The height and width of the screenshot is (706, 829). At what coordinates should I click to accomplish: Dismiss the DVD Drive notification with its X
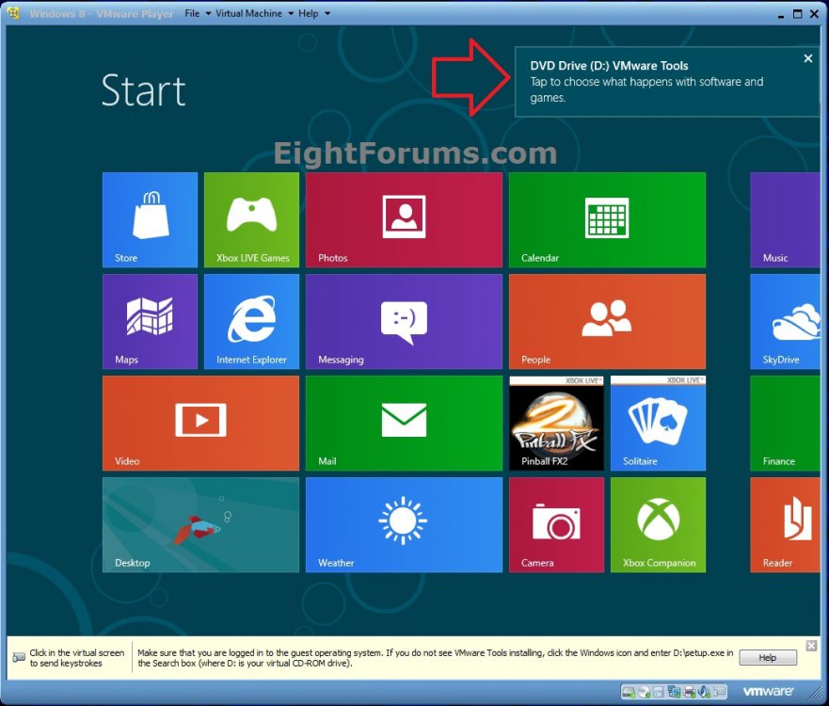[808, 58]
